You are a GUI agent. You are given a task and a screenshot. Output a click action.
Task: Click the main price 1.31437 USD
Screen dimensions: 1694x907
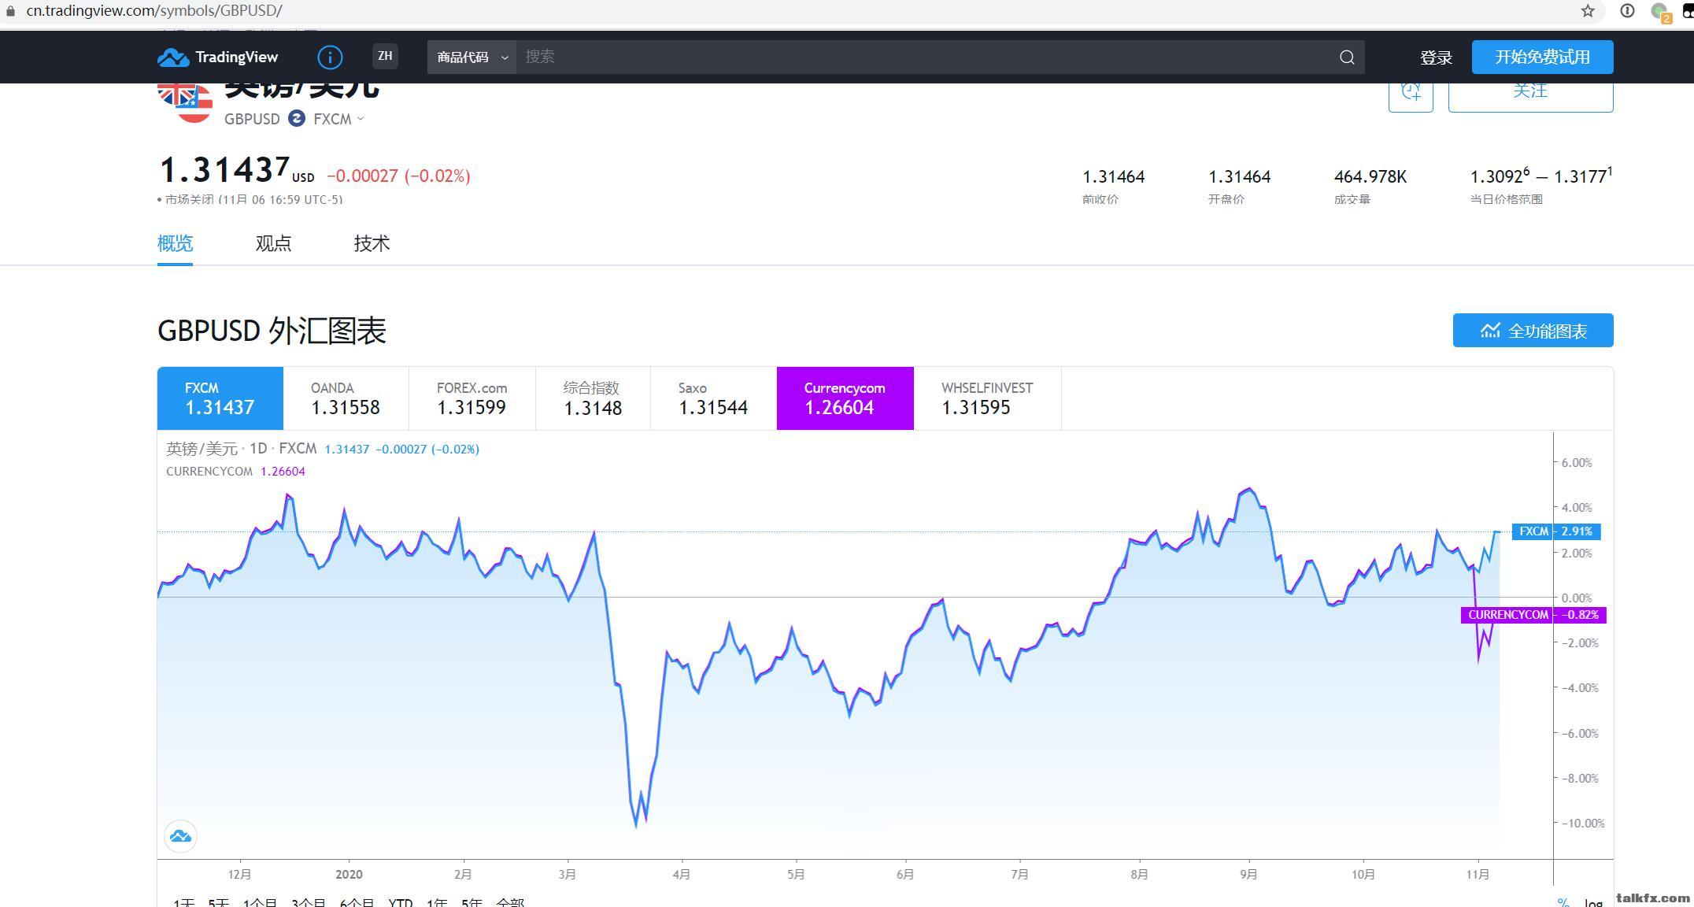pyautogui.click(x=236, y=170)
